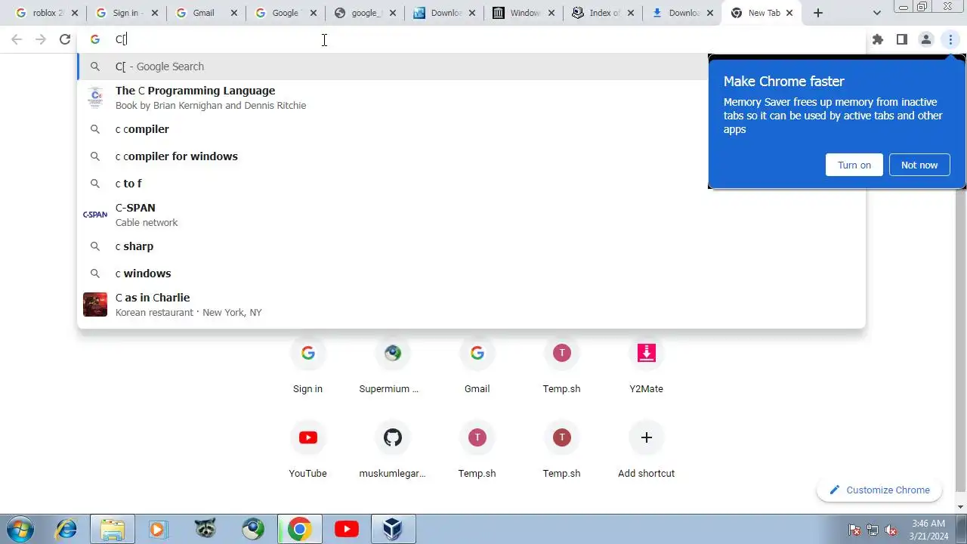This screenshot has width=967, height=544.
Task: Open the YouTube shortcut tile
Action: [307, 451]
